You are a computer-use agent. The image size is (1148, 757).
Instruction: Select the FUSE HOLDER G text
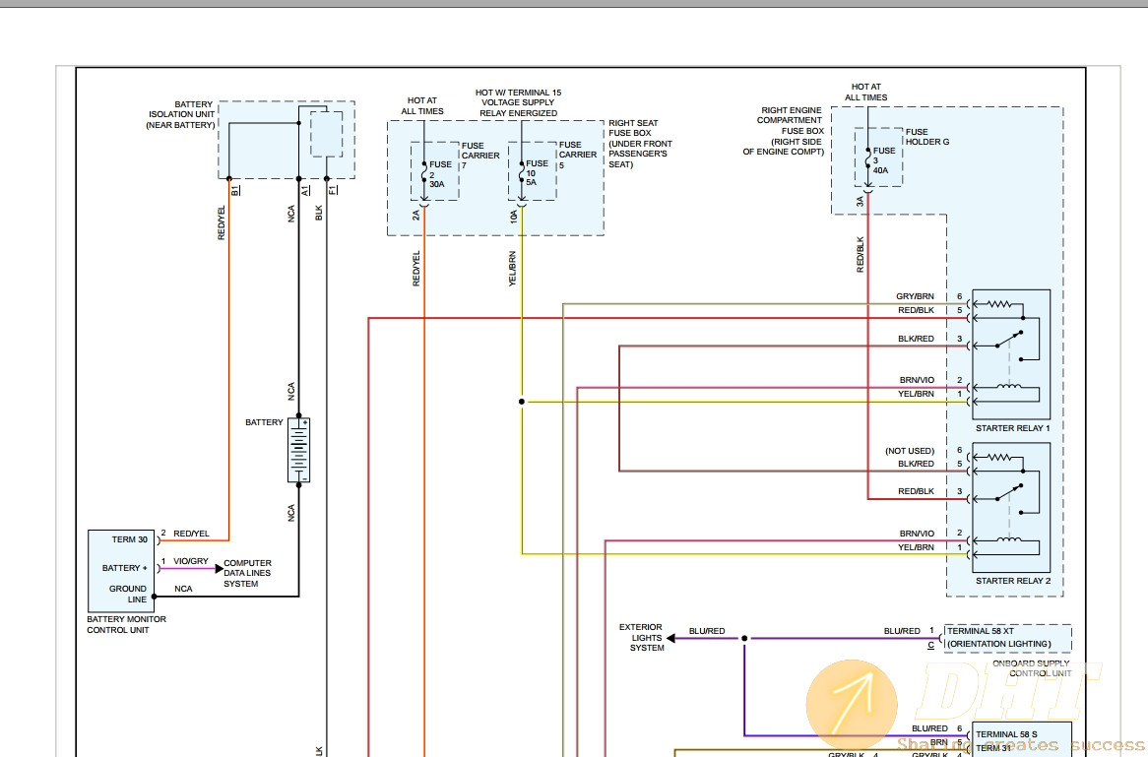point(926,137)
